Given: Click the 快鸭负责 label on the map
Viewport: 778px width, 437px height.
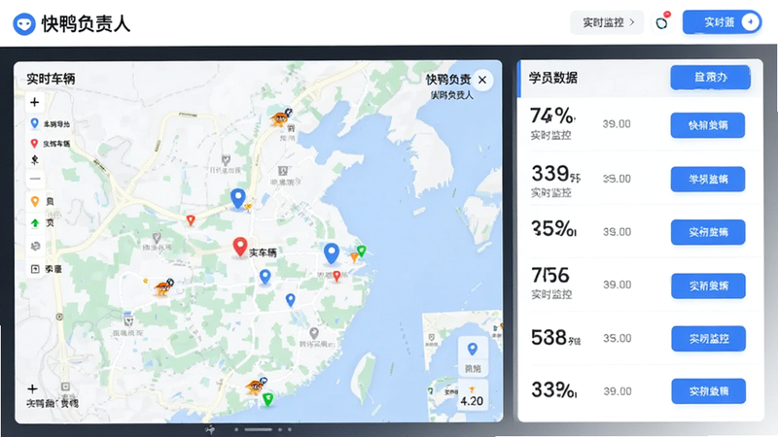Looking at the screenshot, I should pyautogui.click(x=448, y=80).
